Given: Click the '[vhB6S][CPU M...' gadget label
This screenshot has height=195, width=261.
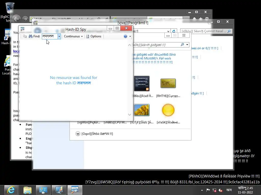Looking at the screenshot, I should [x=115, y=122].
